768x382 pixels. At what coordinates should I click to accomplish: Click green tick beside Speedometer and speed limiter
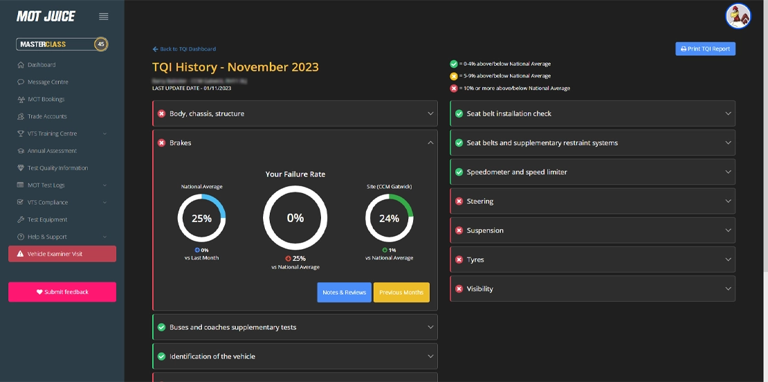tap(459, 172)
